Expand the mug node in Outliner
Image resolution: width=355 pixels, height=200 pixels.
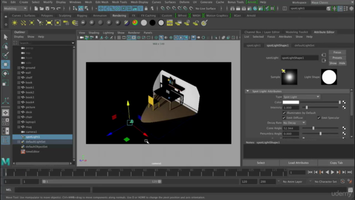pyautogui.click(x=19, y=127)
